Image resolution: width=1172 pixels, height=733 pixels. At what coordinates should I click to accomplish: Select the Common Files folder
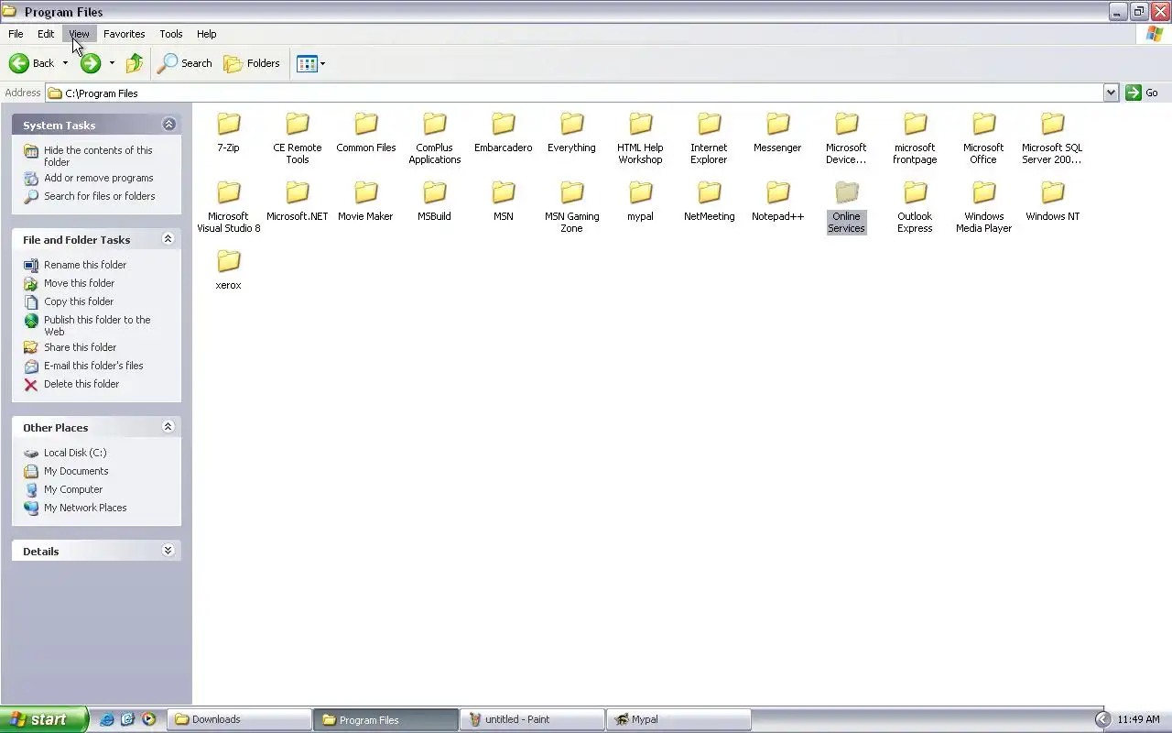click(366, 132)
